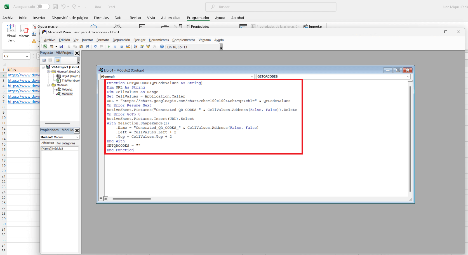
Task: Click the blue Help question mark icon
Action: coord(162,47)
